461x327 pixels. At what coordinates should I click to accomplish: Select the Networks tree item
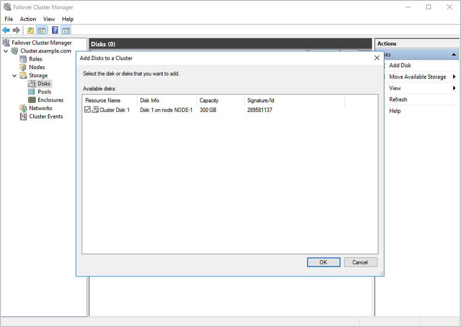click(x=41, y=108)
